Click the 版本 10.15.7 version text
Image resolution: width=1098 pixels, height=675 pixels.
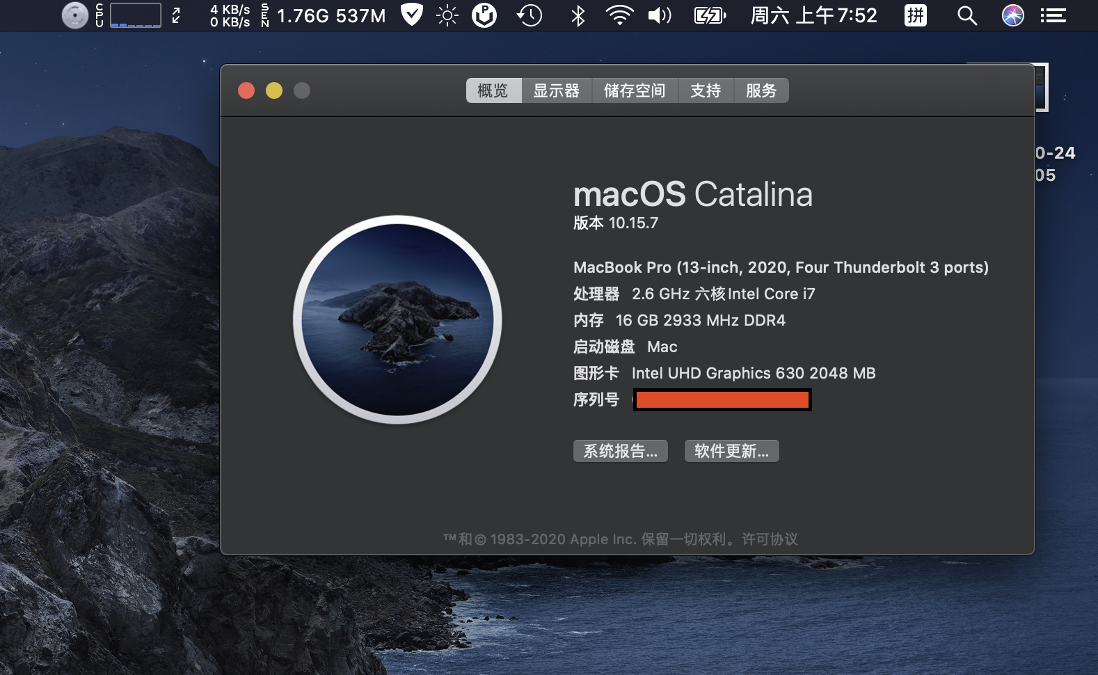pos(616,223)
